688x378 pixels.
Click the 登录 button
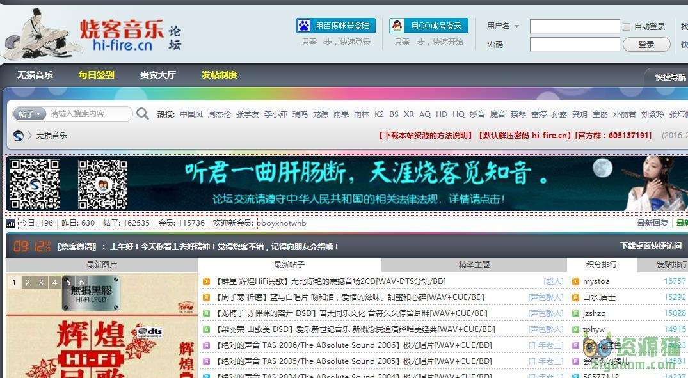646,44
